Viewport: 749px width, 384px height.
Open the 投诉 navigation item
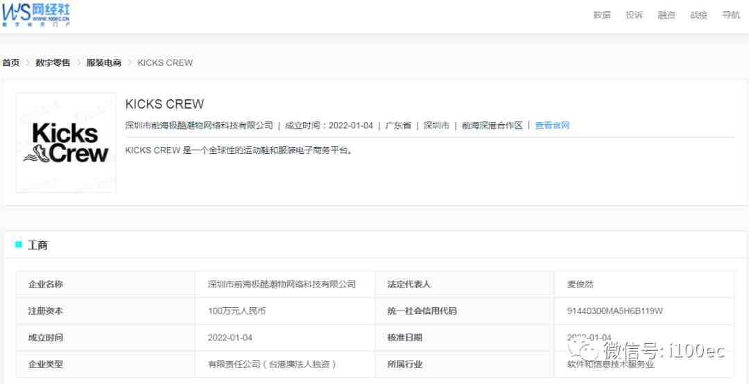[x=635, y=15]
